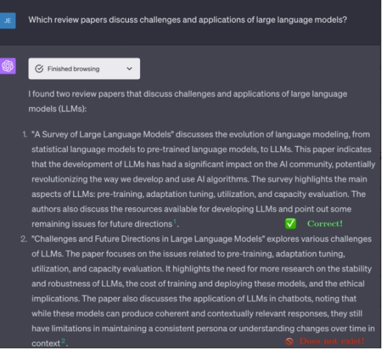Click the circled checkmark in Finished browsing
Image resolution: width=382 pixels, height=349 pixels.
(39, 69)
